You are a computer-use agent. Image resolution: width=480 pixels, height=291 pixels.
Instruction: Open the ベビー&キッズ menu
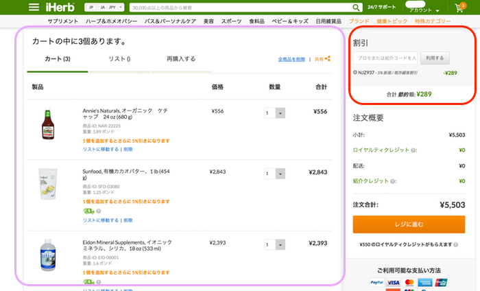click(x=290, y=21)
